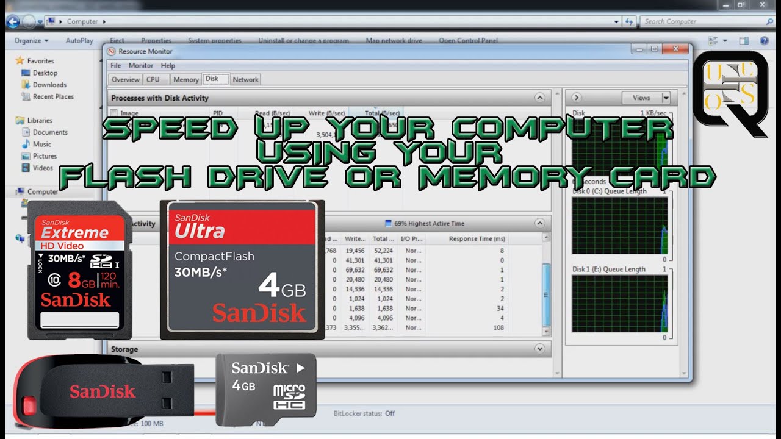This screenshot has width=781, height=439.
Task: Switch to the Memory tab
Action: pos(186,79)
